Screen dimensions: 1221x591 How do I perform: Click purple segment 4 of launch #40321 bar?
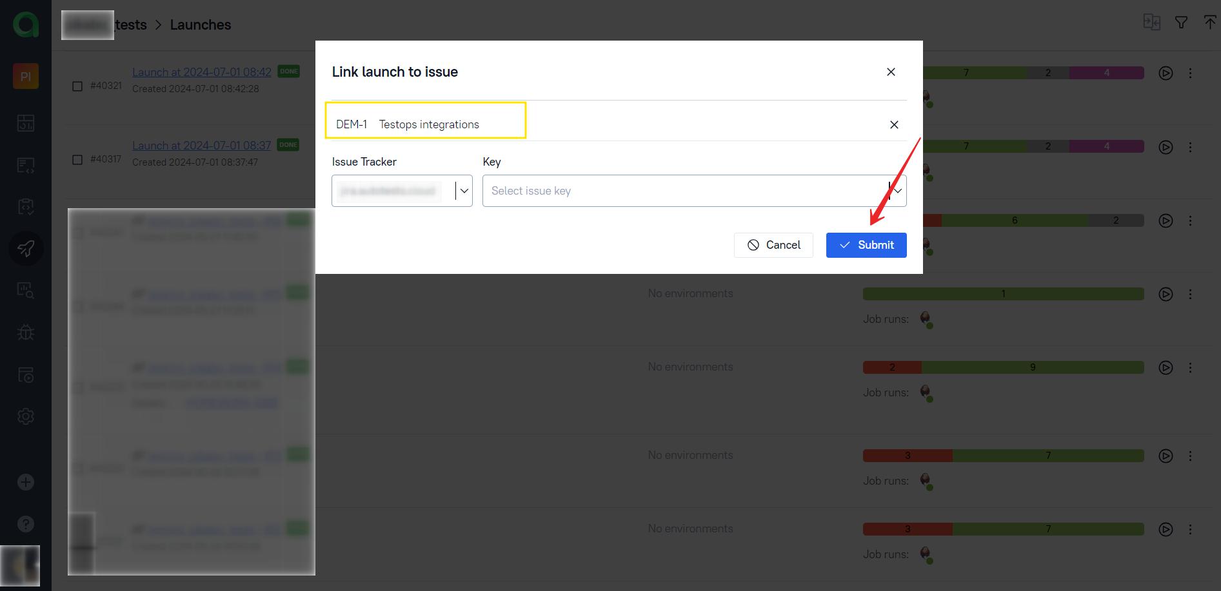click(x=1107, y=73)
